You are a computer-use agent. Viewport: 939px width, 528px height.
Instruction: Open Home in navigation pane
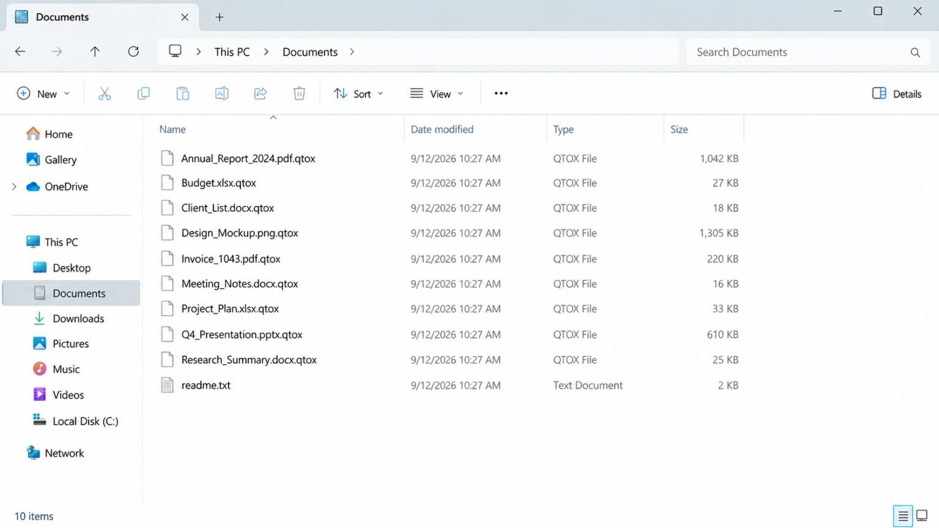(50, 134)
